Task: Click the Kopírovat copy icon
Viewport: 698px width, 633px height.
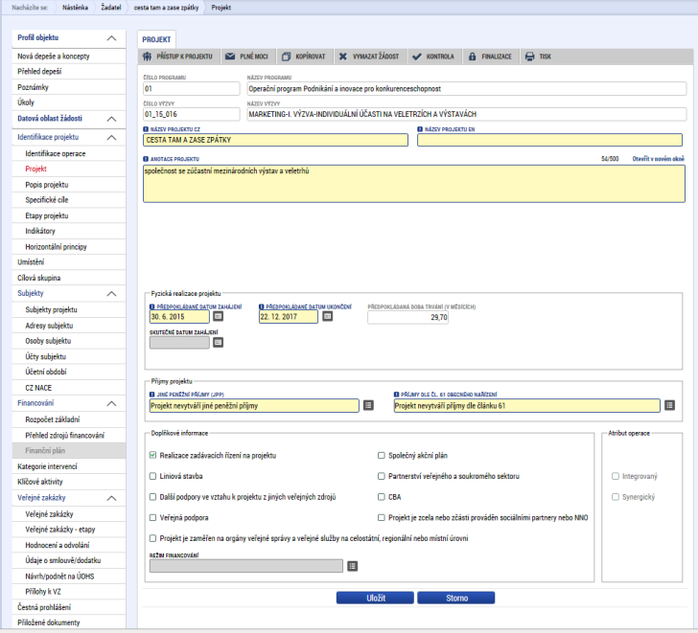Action: (x=287, y=57)
